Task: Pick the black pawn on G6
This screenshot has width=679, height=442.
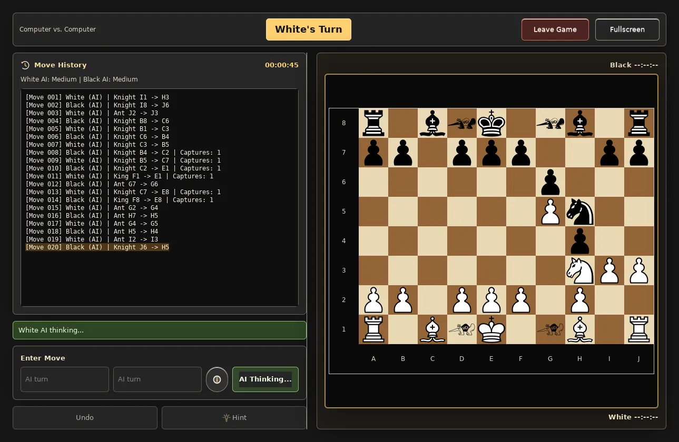Action: click(550, 182)
